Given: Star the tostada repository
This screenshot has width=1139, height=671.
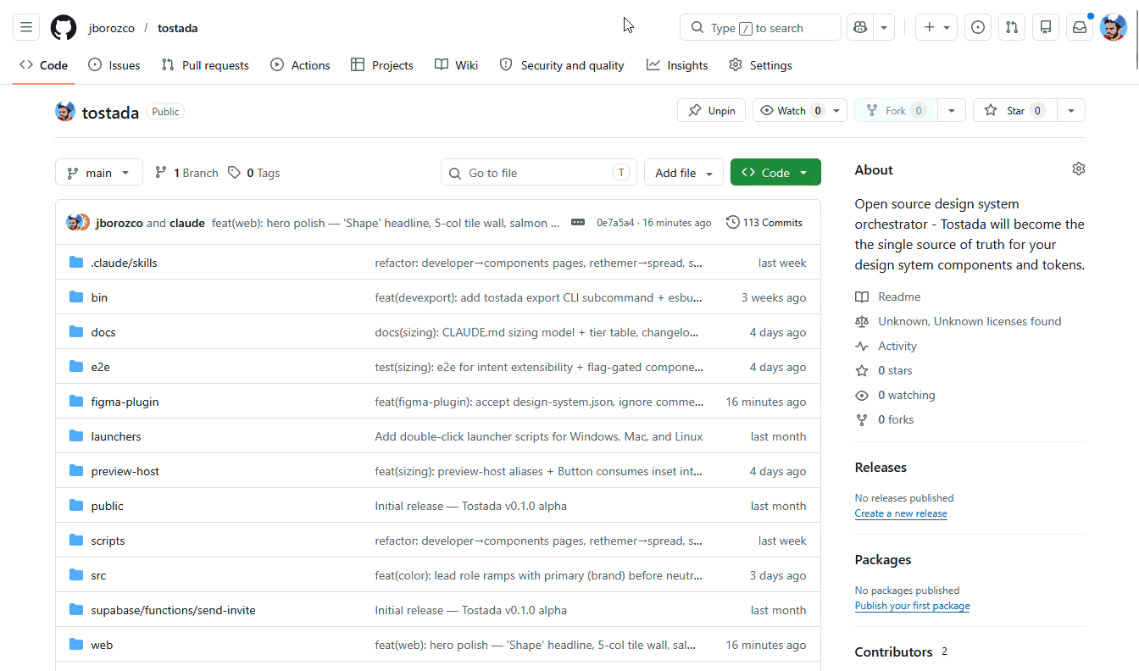Looking at the screenshot, I should [x=1014, y=110].
